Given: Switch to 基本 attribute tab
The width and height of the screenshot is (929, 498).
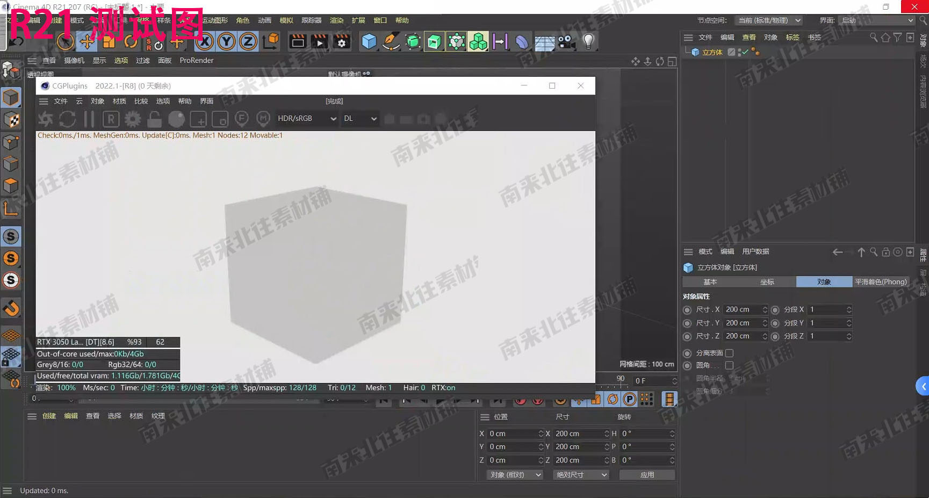Looking at the screenshot, I should coord(710,282).
